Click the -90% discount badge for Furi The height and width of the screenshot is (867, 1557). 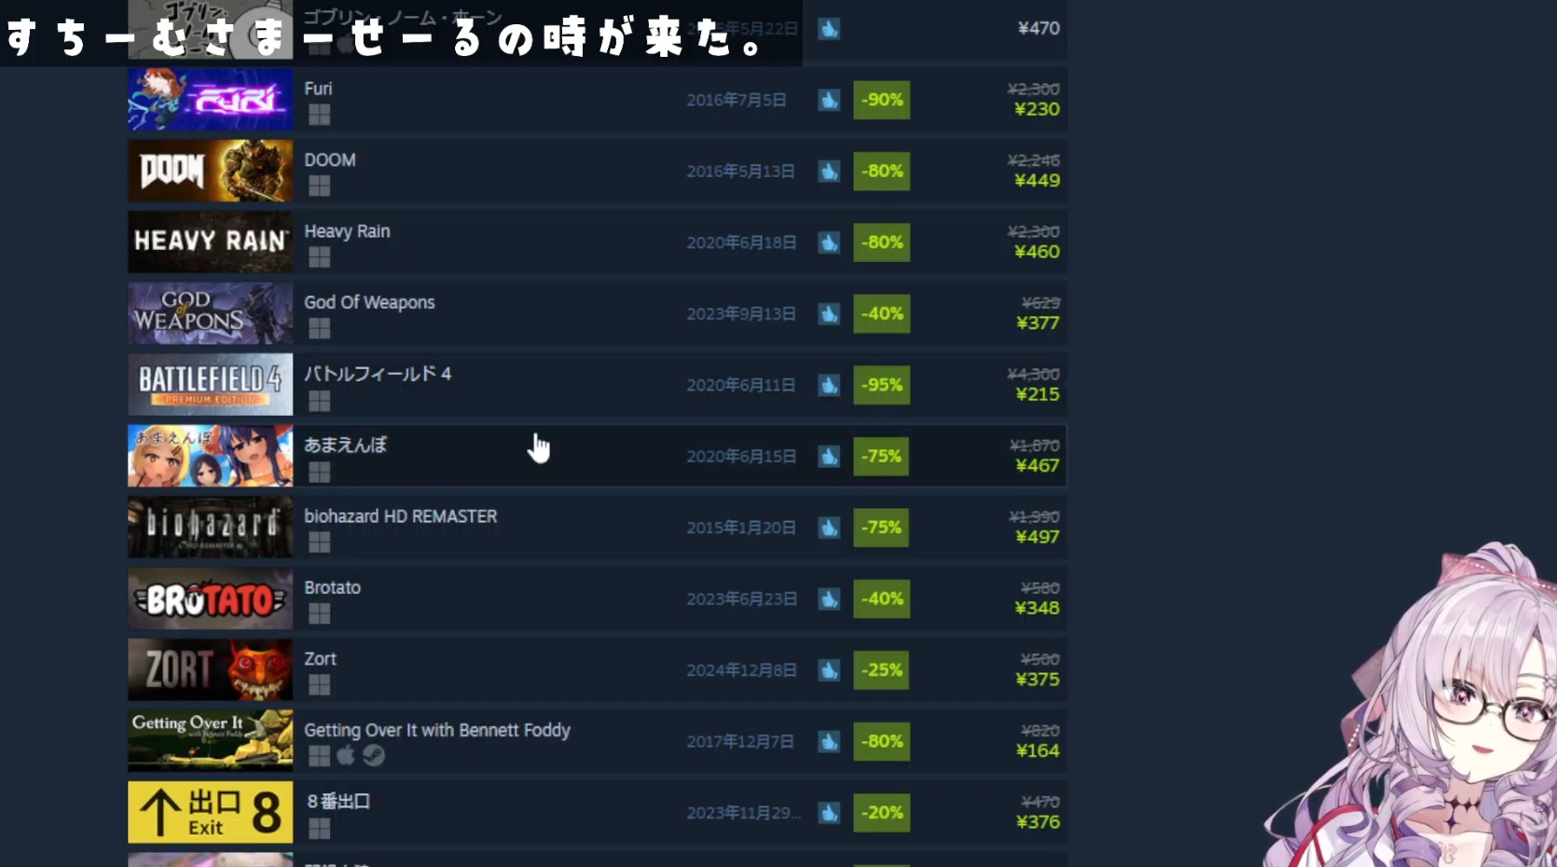[881, 100]
